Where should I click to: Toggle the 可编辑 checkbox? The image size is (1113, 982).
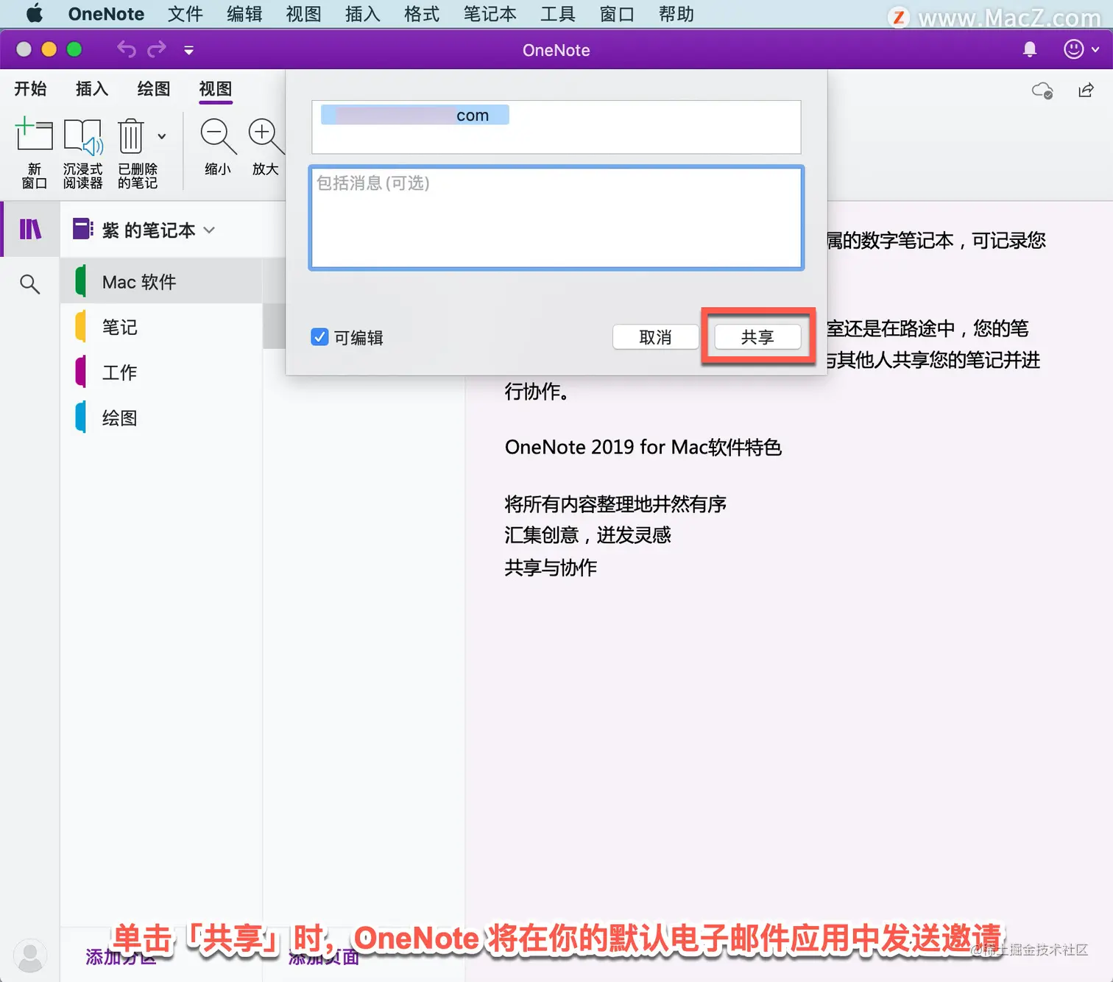coord(319,337)
